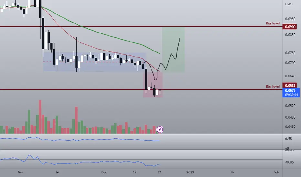The image size is (301, 177).
Task: Click the purple lightning bolt event icon
Action: (x=160, y=130)
